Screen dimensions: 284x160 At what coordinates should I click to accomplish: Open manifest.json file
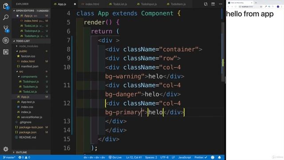pyautogui.click(x=30, y=66)
